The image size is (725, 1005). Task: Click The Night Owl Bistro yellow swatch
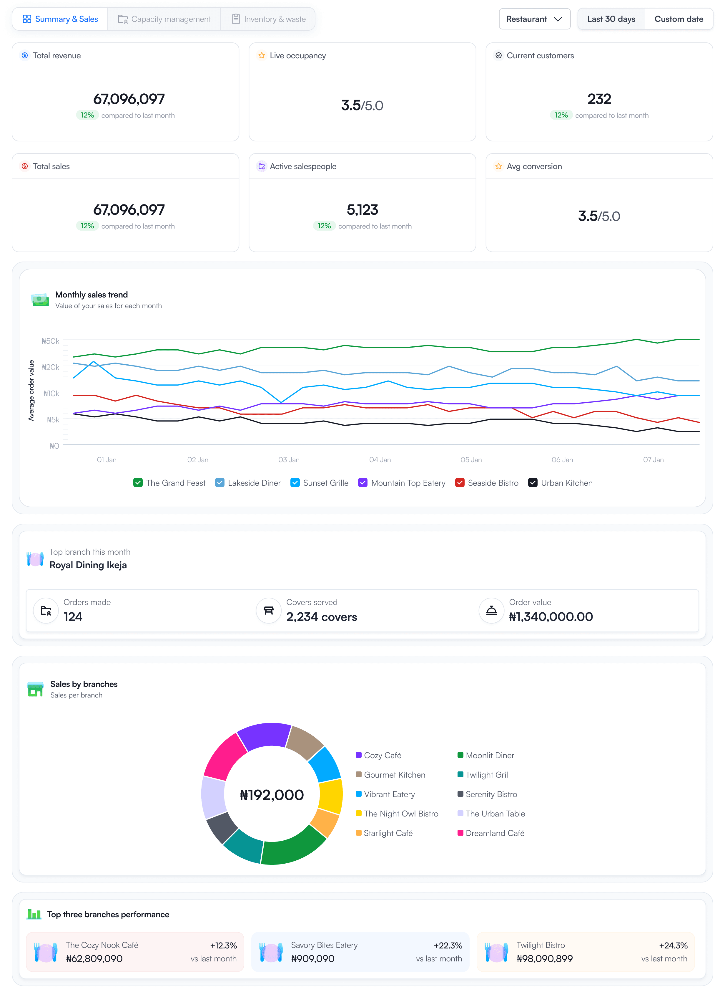(x=358, y=813)
